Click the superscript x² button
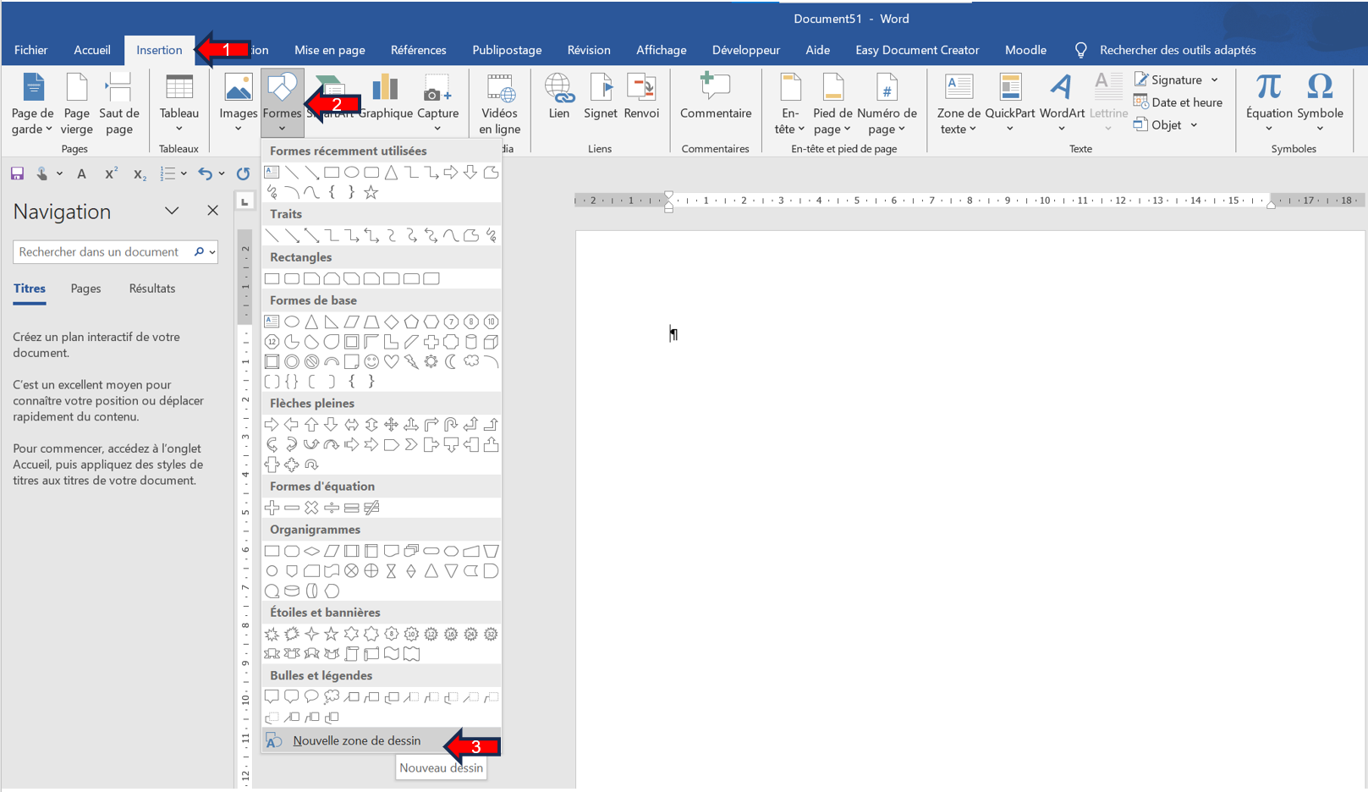Screen dimensions: 1368x792 111,174
